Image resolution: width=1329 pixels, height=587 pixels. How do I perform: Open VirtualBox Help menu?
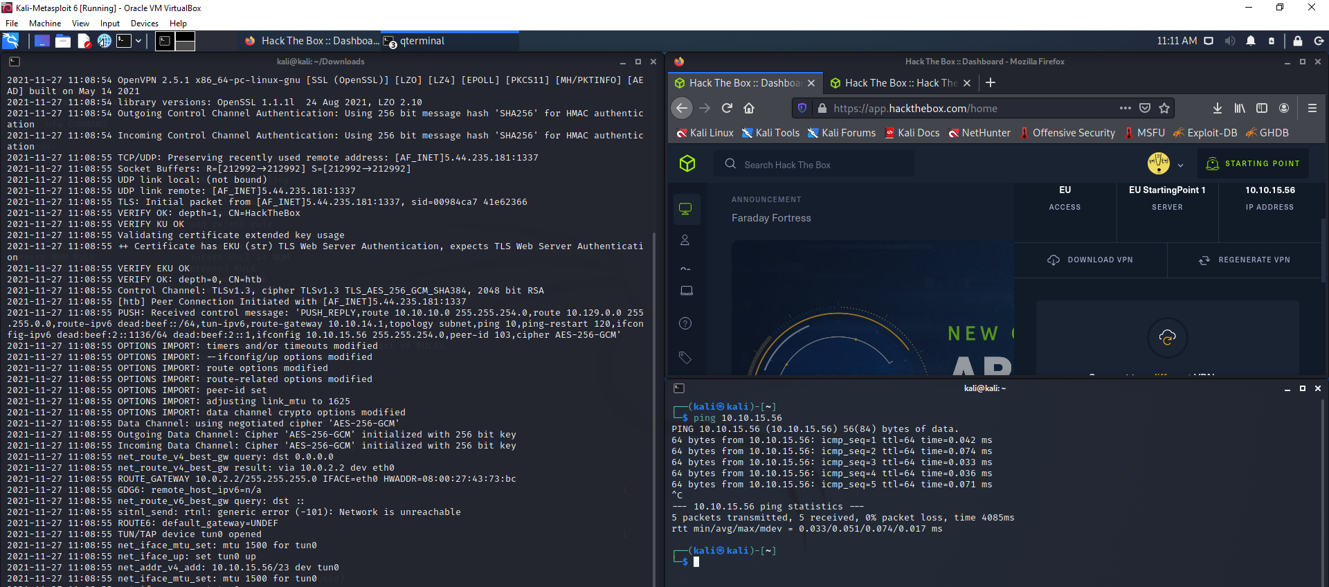coord(178,24)
